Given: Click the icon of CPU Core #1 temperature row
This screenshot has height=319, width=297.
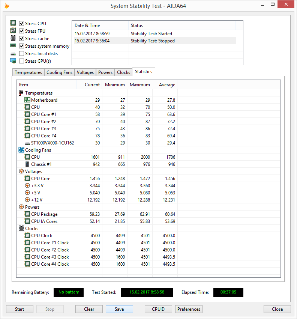Looking at the screenshot, I should [27, 114].
